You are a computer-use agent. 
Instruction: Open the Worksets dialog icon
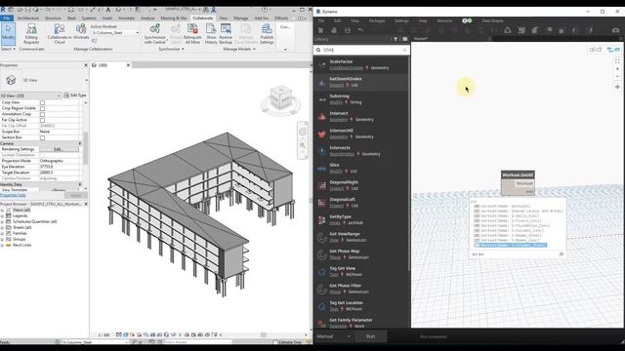[81, 32]
